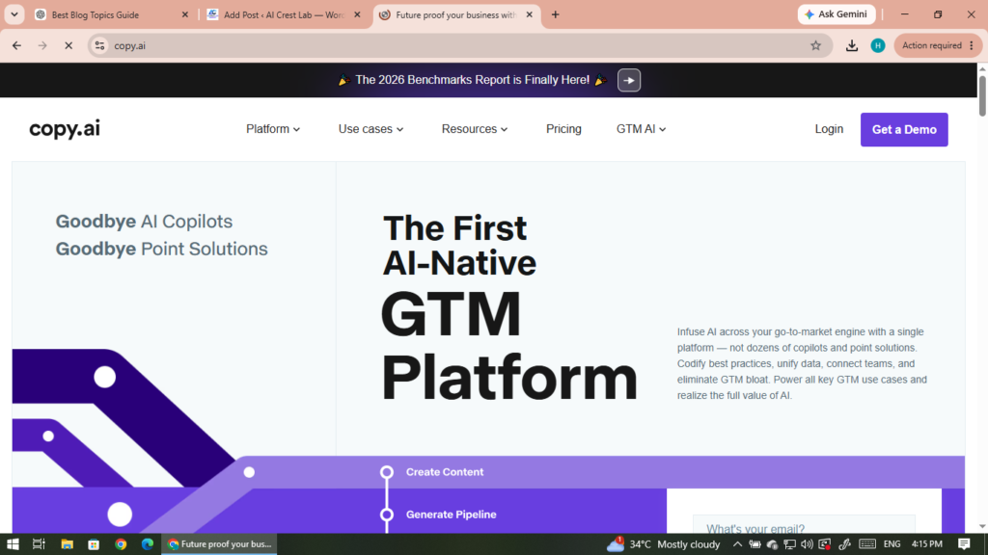
Task: Expand the Platform menu
Action: pyautogui.click(x=273, y=129)
